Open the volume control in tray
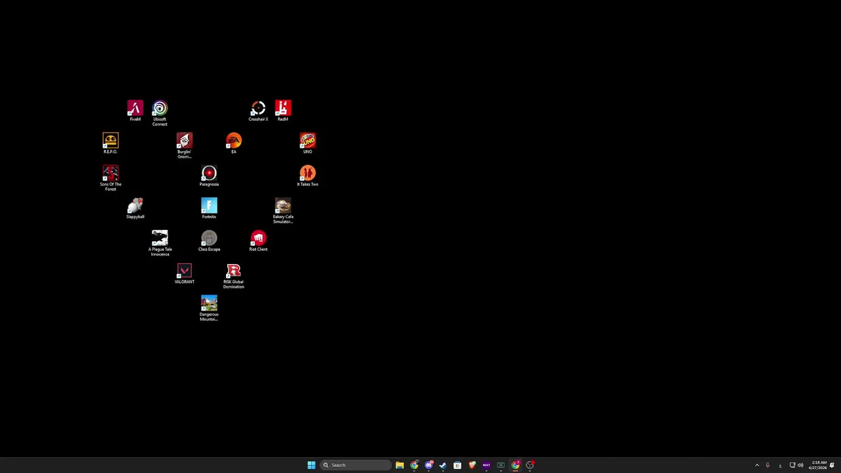 coord(800,465)
